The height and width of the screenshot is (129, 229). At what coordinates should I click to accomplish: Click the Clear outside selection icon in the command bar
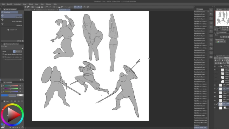click(x=57, y=7)
